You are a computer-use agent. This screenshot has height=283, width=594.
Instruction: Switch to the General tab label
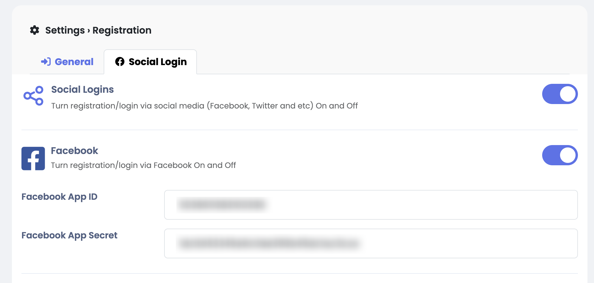coord(74,62)
